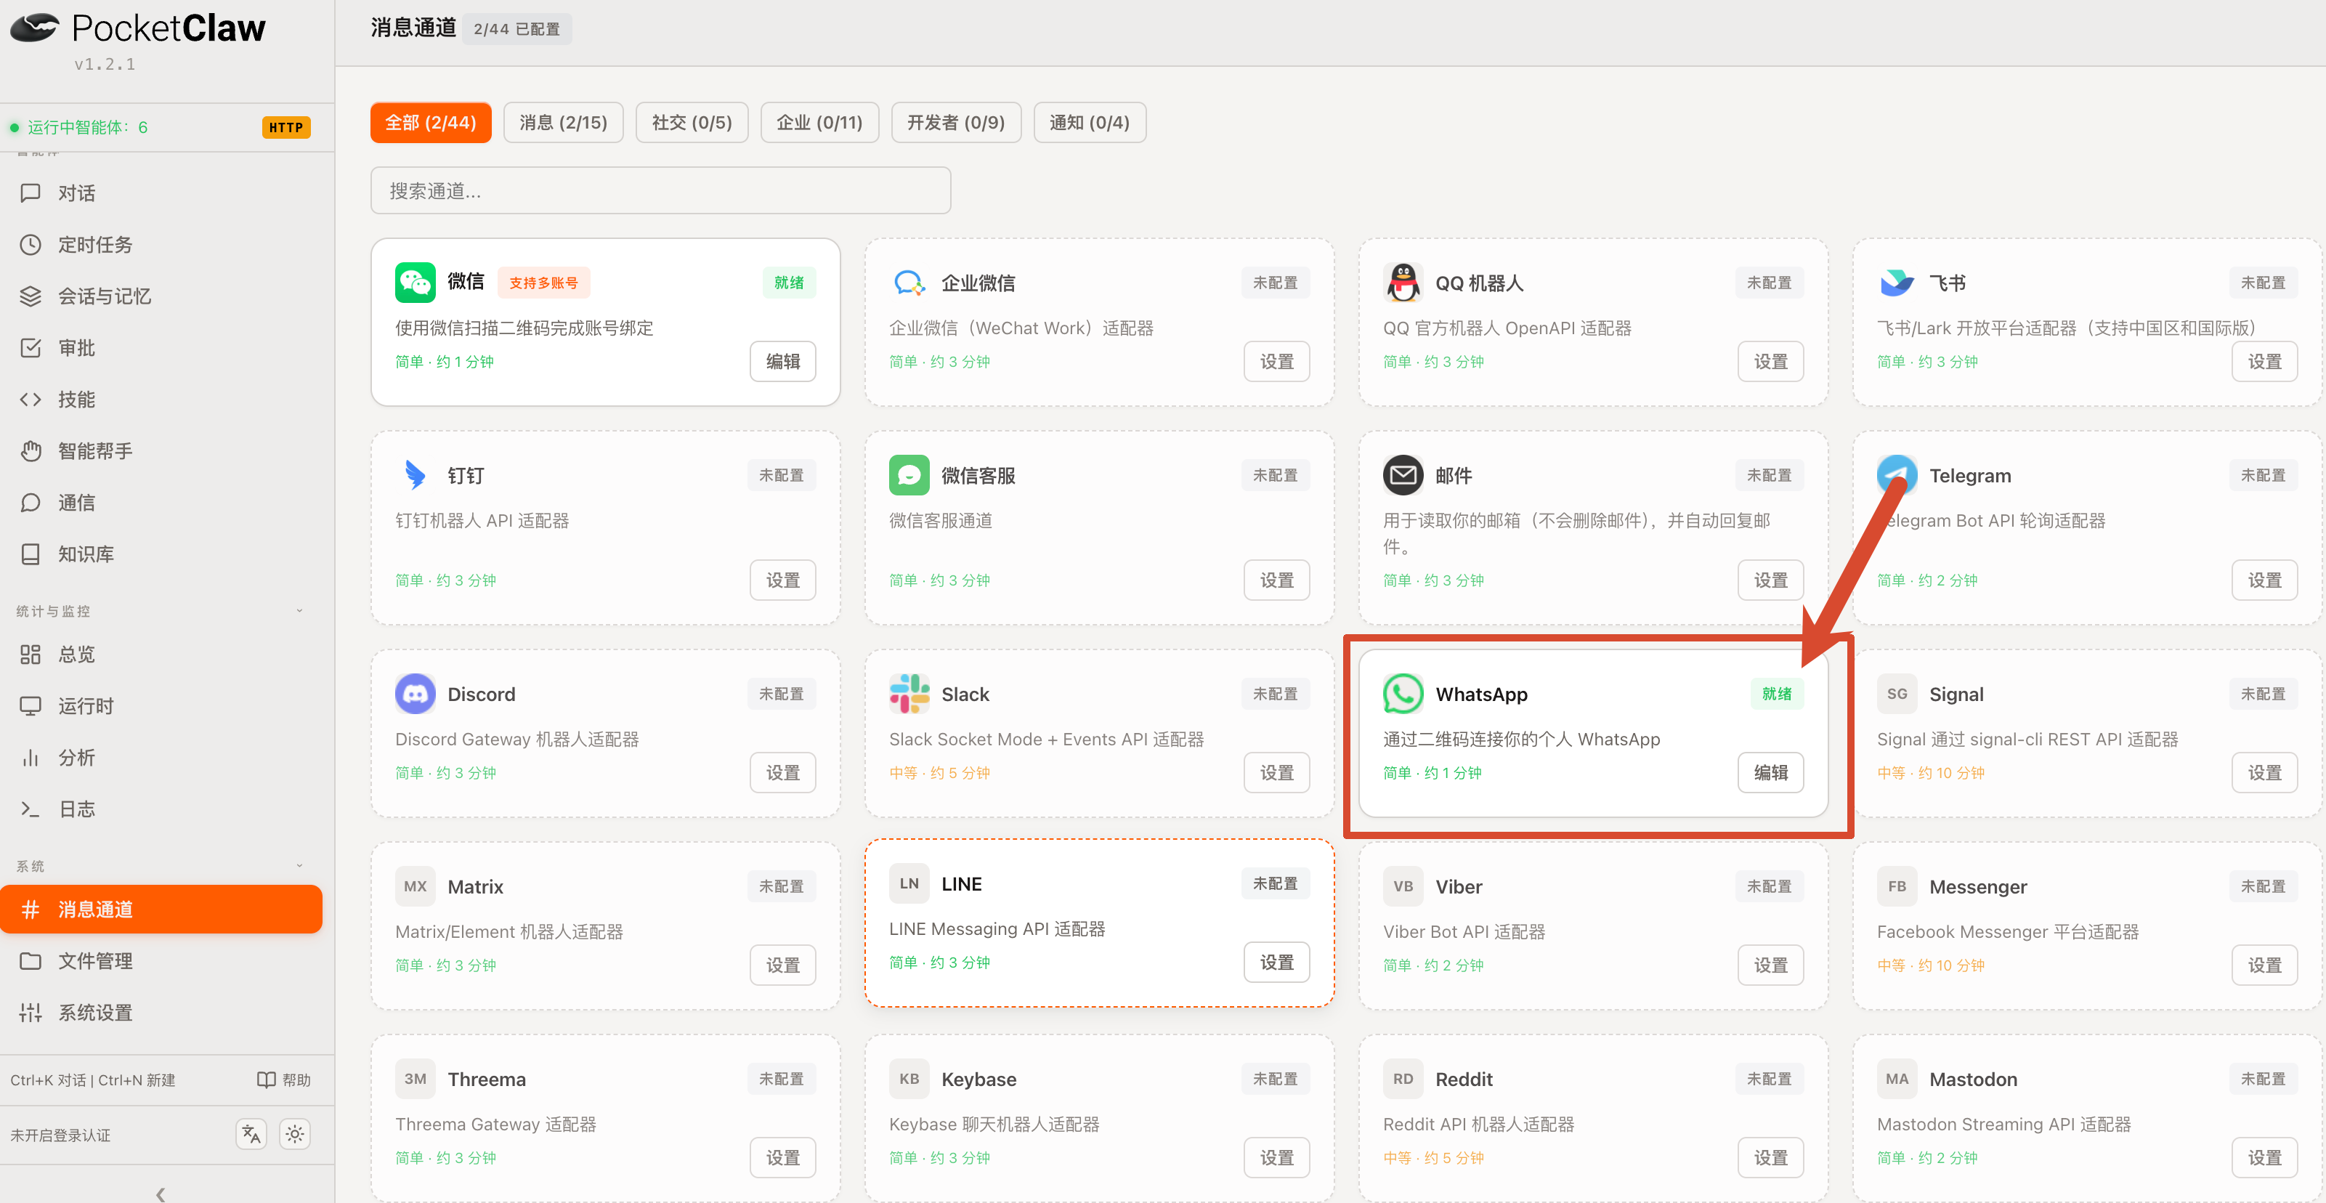2326x1203 pixels.
Task: Click 设置 on the Telegram card
Action: pos(2264,580)
